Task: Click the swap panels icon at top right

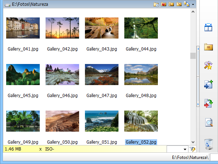Action: click(187, 4)
